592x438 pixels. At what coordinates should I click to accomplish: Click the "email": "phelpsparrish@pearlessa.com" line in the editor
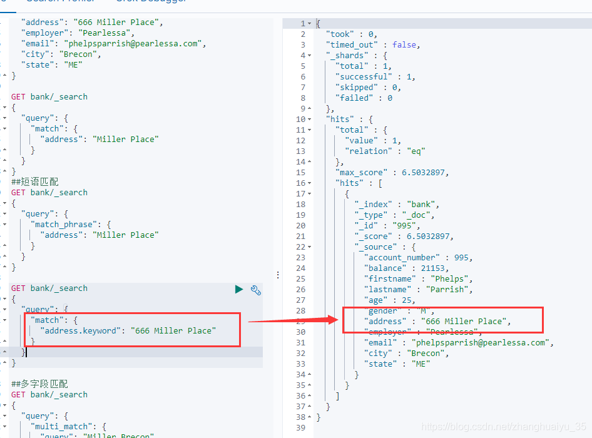pos(113,43)
